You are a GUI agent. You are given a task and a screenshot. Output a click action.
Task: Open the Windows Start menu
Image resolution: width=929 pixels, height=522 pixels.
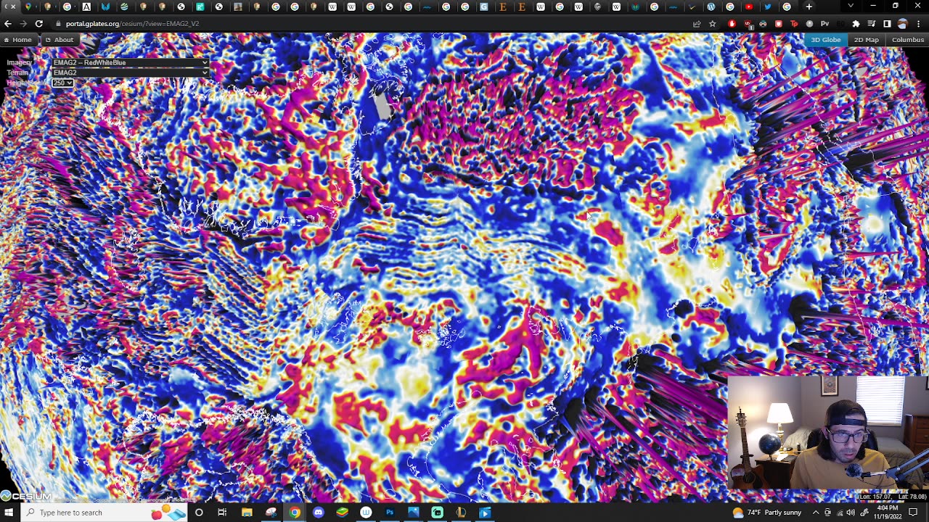(x=10, y=513)
